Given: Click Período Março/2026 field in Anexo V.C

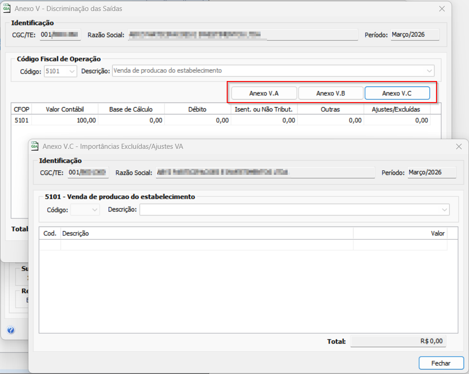Looking at the screenshot, I should [x=432, y=173].
